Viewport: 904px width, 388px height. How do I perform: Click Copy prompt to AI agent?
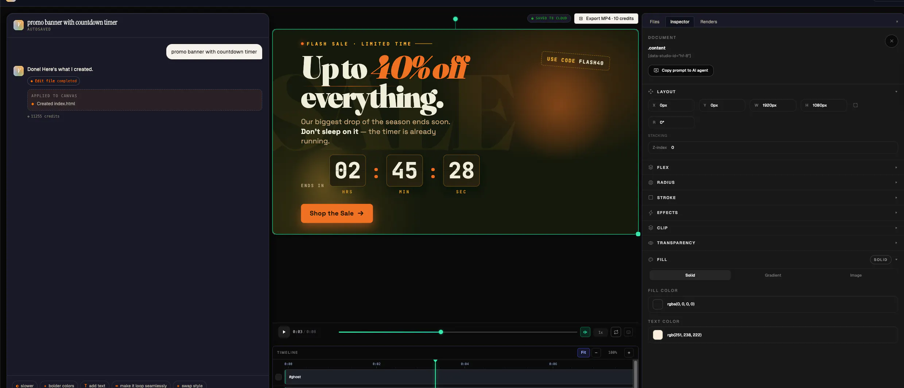[x=681, y=71]
